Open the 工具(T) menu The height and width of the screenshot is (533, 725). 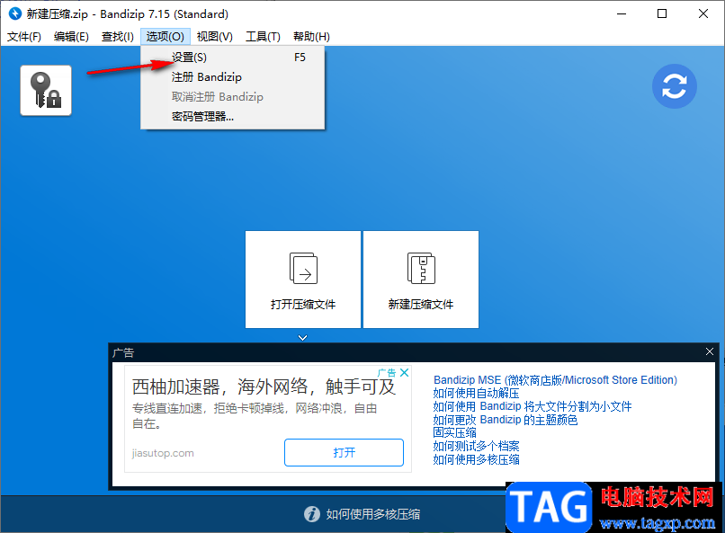pyautogui.click(x=263, y=37)
